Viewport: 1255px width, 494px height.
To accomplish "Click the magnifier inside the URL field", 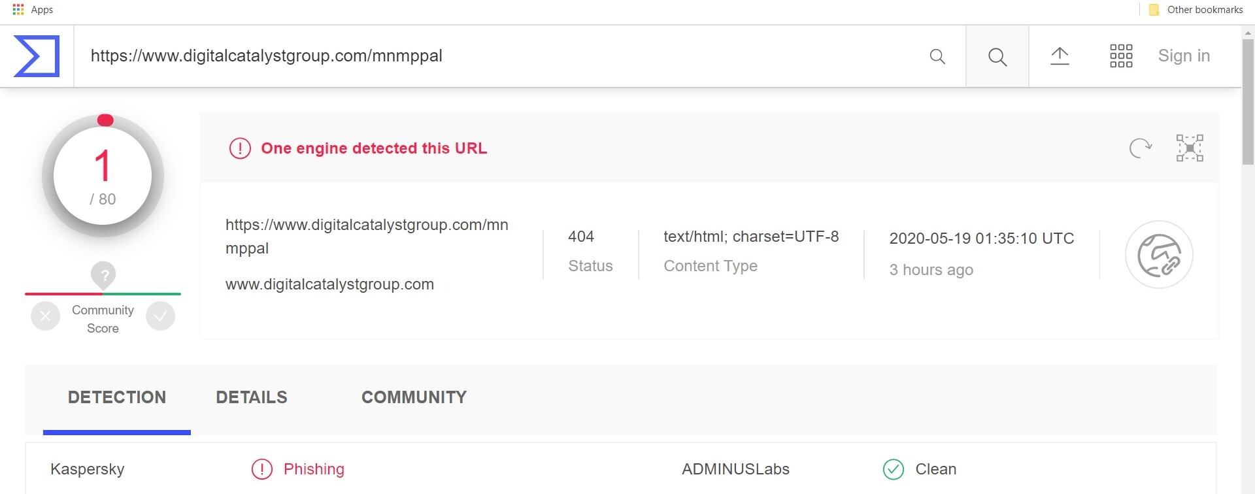I will click(x=937, y=57).
